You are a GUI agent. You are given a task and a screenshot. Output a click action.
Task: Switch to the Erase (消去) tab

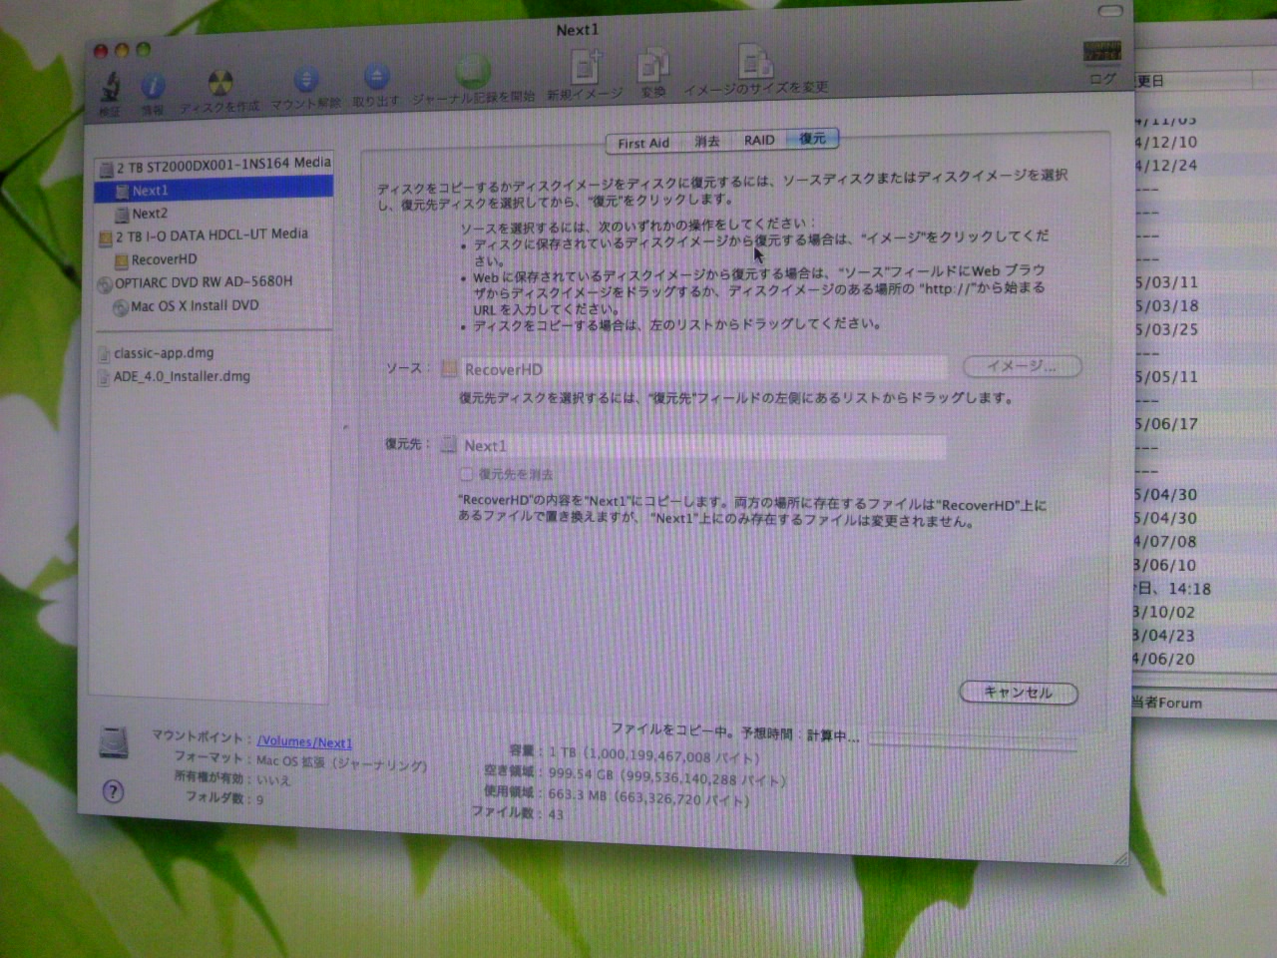pos(706,142)
